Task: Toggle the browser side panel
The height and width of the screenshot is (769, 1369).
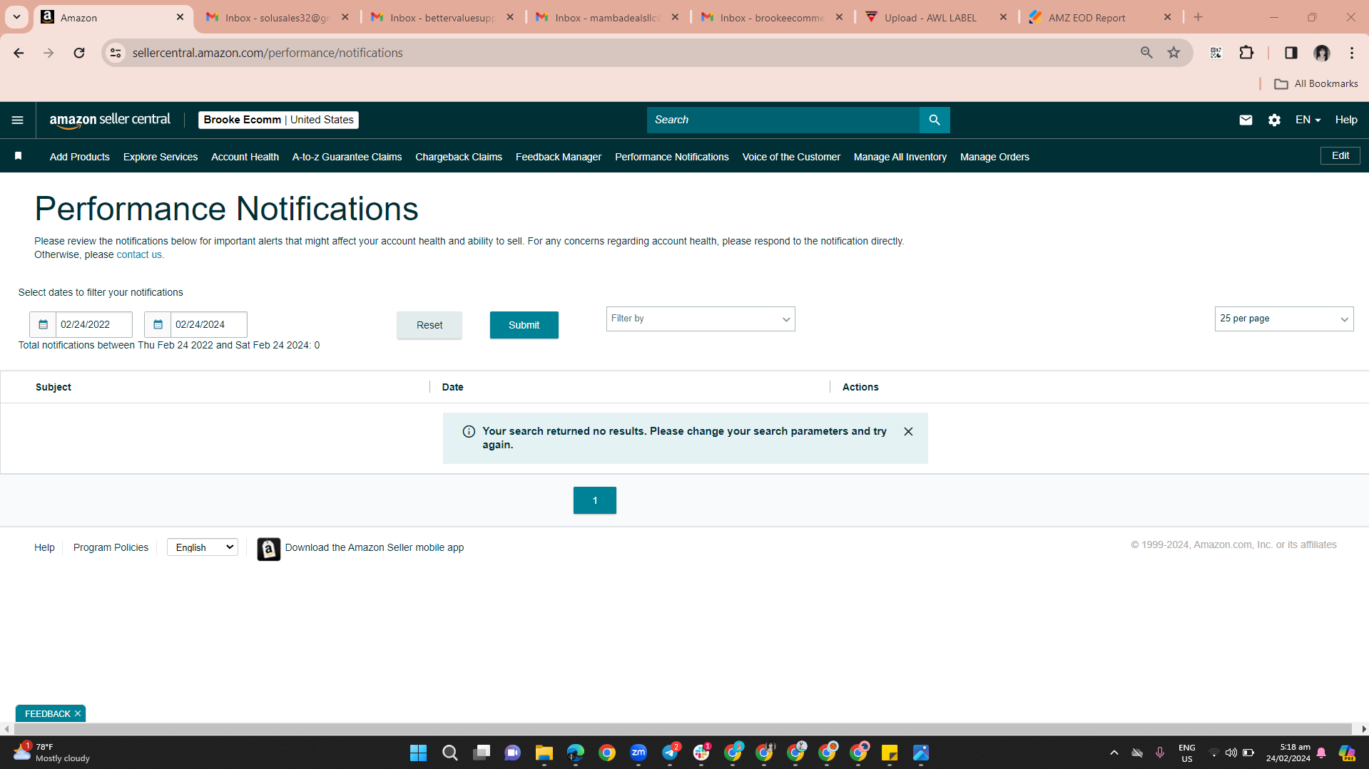Action: pos(1291,53)
